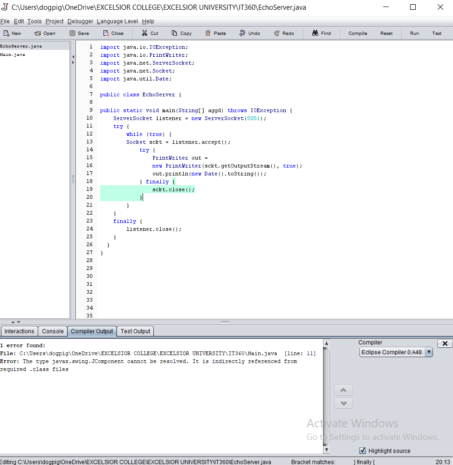The image size is (453, 465).
Task: Open the Debugger menu
Action: click(80, 21)
